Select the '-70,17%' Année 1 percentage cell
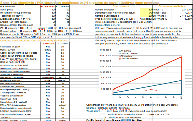The width and height of the screenshot is (193, 121). pyautogui.click(x=182, y=13)
